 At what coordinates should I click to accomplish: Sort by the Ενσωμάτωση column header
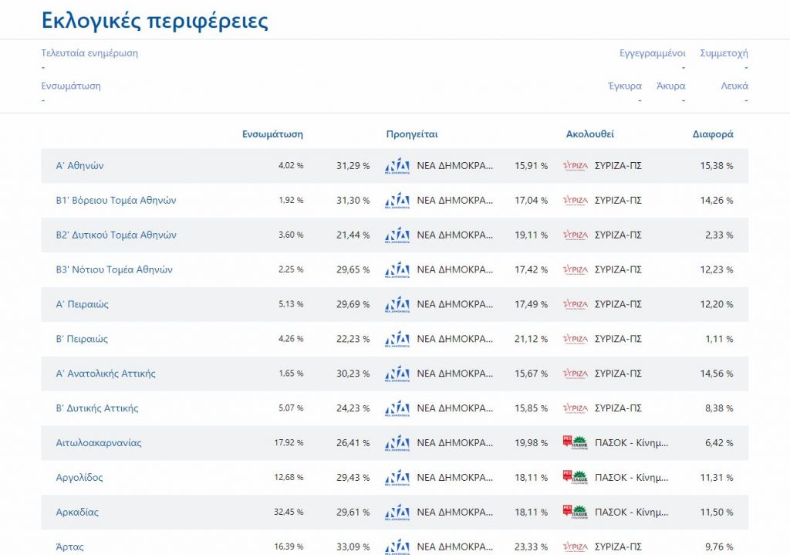pyautogui.click(x=272, y=134)
